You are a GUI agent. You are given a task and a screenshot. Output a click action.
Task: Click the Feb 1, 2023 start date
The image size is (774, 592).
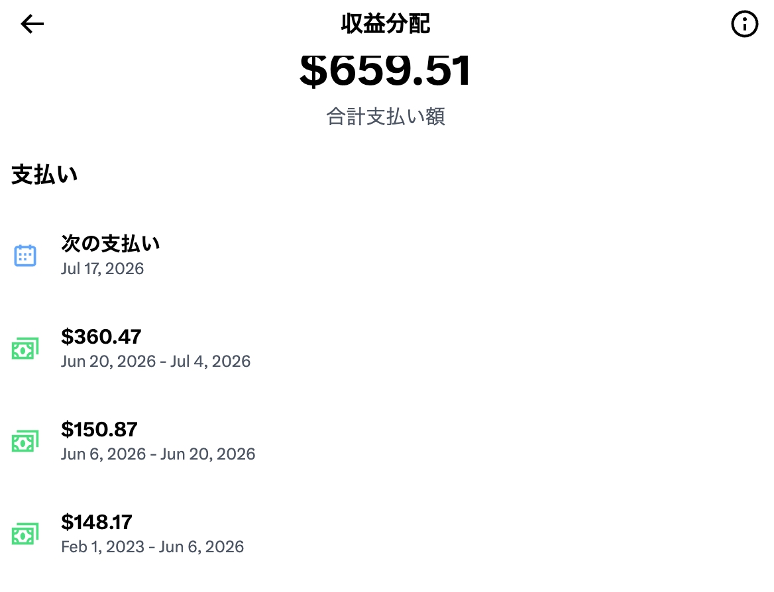tap(103, 546)
